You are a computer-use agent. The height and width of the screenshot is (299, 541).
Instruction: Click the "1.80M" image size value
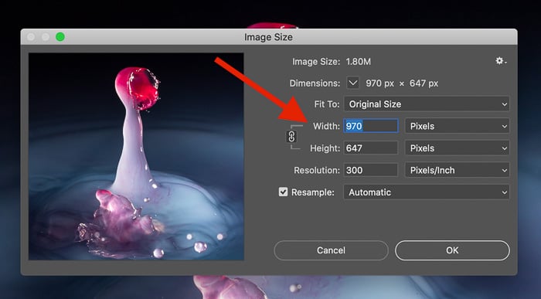point(358,61)
